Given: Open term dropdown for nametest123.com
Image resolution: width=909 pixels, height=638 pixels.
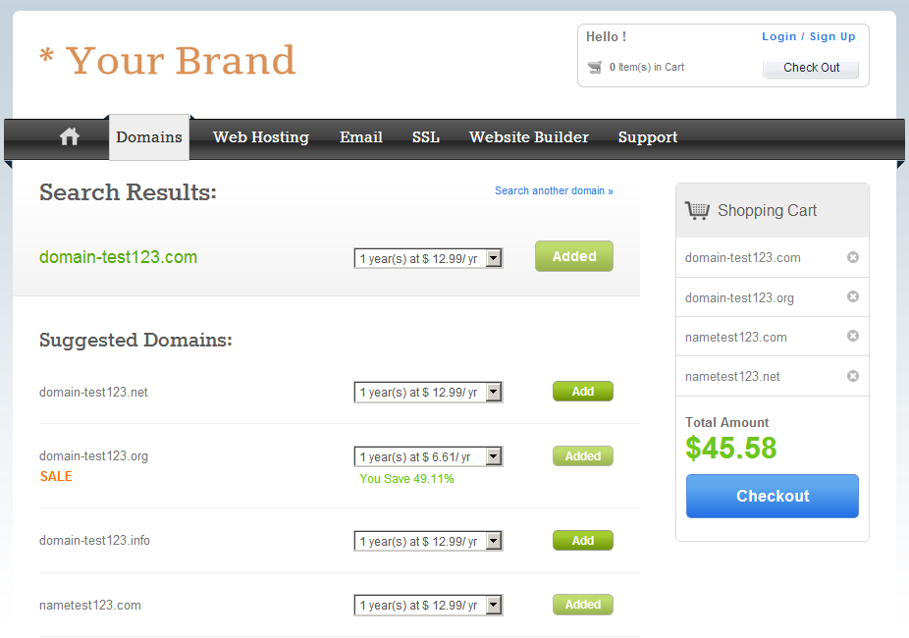Looking at the screenshot, I should [428, 605].
